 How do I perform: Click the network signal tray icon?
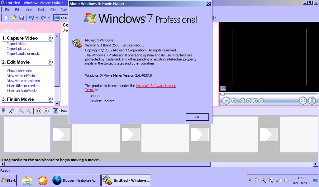[x=279, y=180]
